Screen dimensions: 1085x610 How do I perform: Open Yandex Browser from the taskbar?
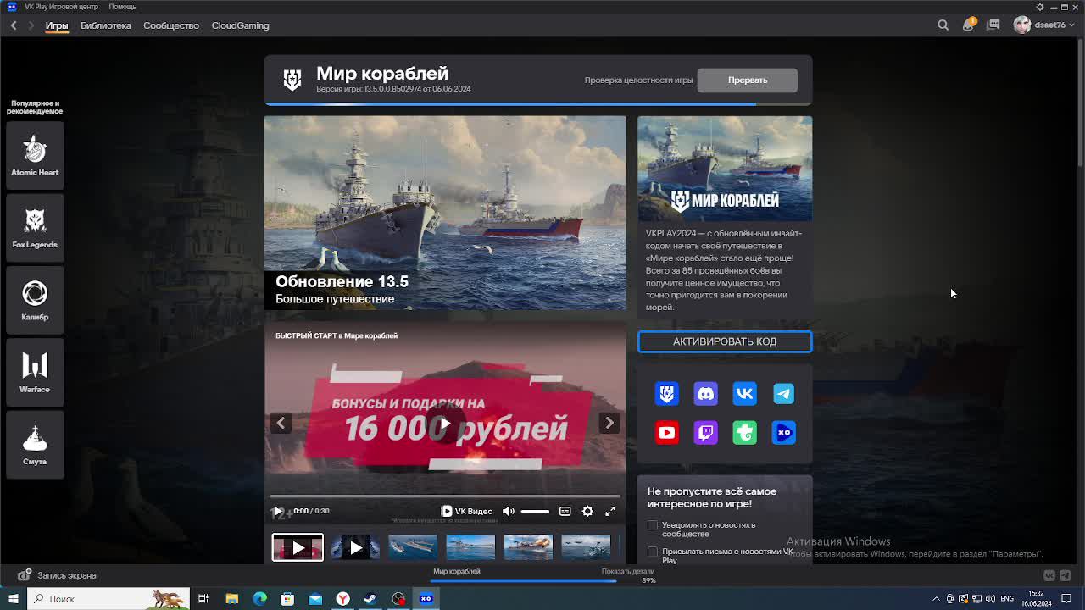(x=342, y=599)
